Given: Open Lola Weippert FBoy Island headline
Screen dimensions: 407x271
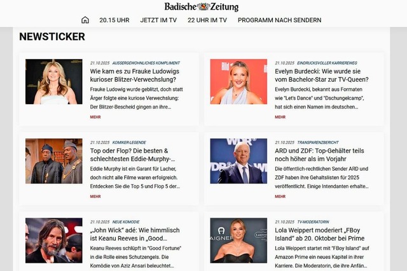Looking at the screenshot, I should (x=320, y=234).
